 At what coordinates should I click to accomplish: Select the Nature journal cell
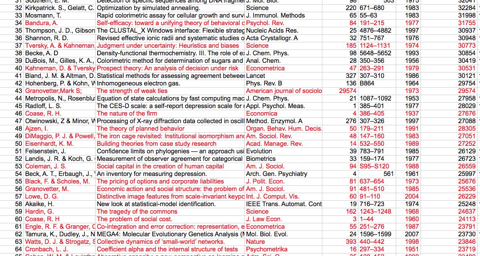click(283, 242)
